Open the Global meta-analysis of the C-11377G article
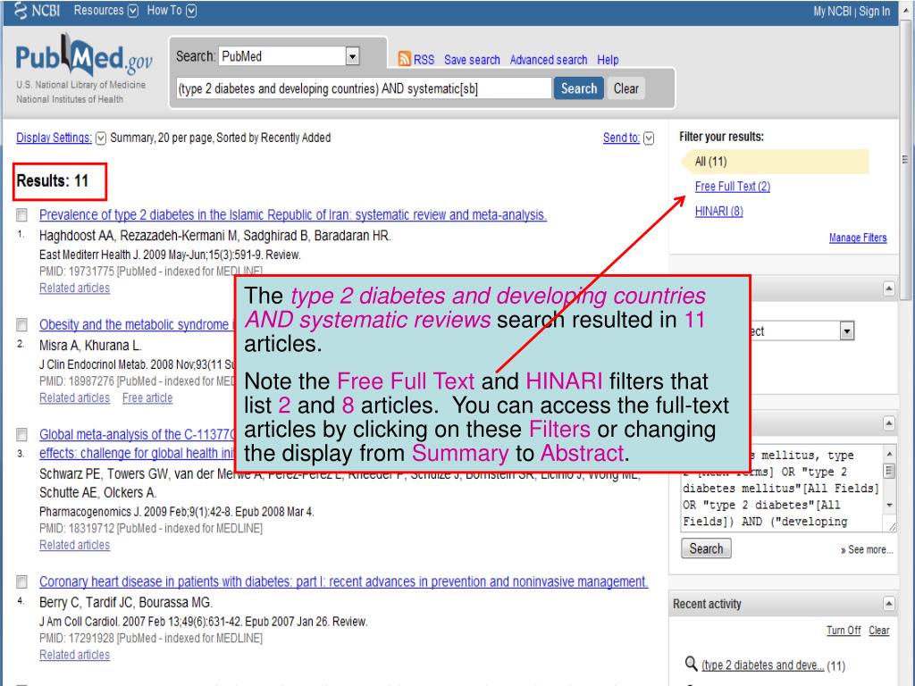The image size is (915, 686). tap(137, 444)
